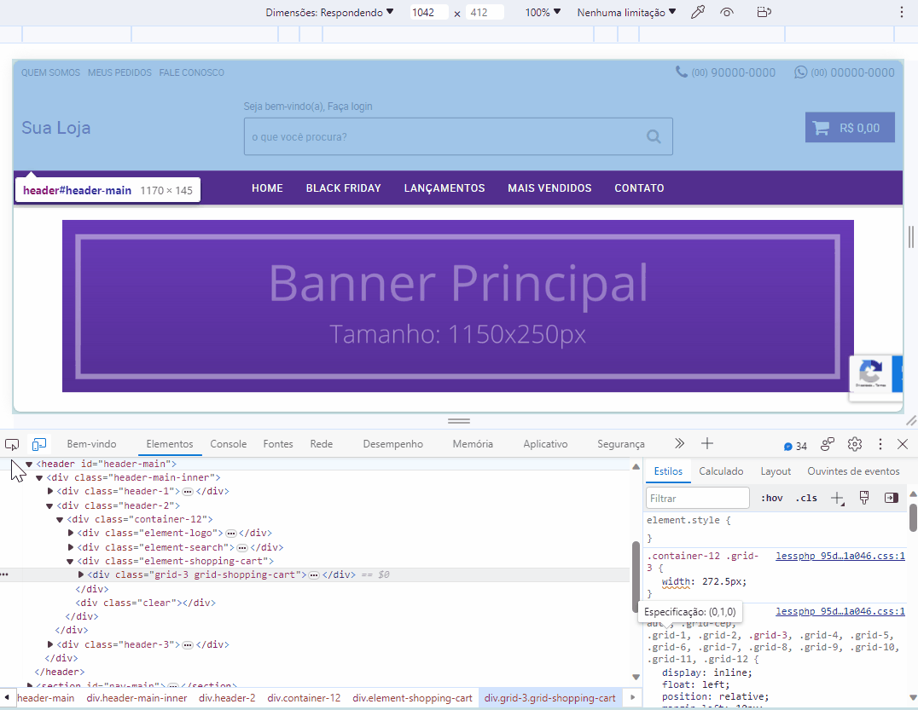Click the MEUS PEDIDOS link
The image size is (918, 710).
coord(119,72)
